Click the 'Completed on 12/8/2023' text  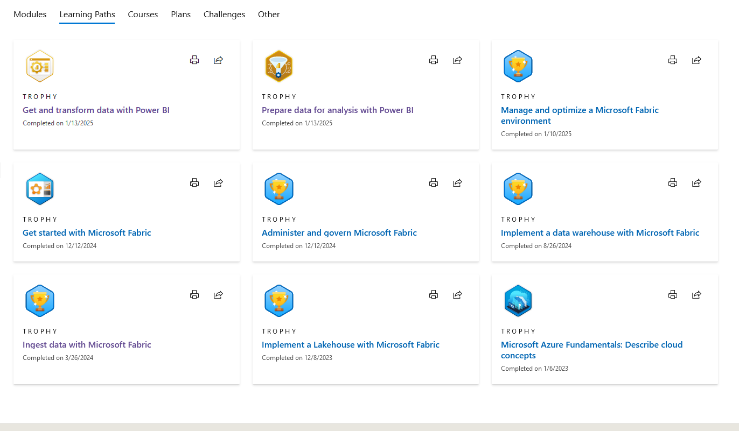(x=297, y=358)
